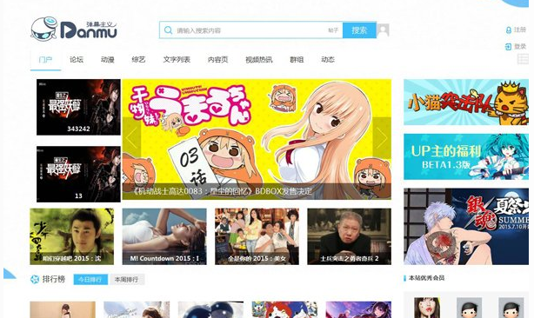
Task: Open the 视频资讯 navigation tab
Action: click(259, 60)
